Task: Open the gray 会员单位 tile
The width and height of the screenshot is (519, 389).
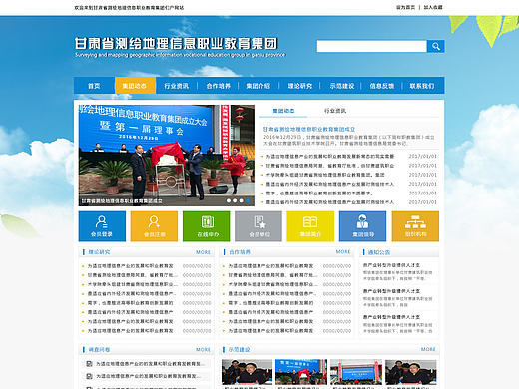Action: 259,226
